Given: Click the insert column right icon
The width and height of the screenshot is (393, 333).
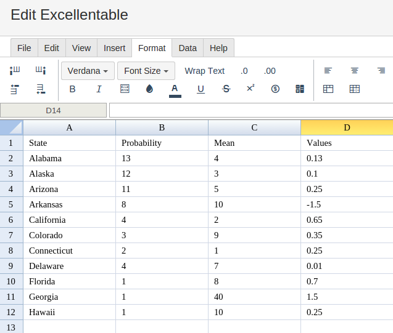Looking at the screenshot, I should pos(41,70).
